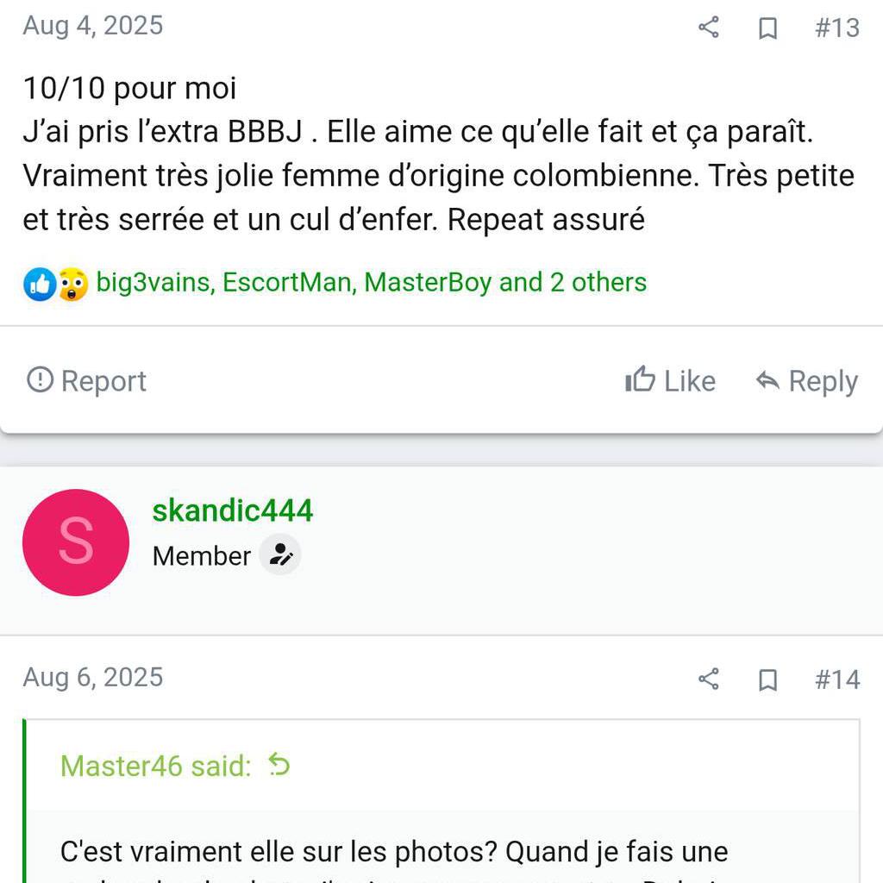Reply to post #13

click(806, 381)
